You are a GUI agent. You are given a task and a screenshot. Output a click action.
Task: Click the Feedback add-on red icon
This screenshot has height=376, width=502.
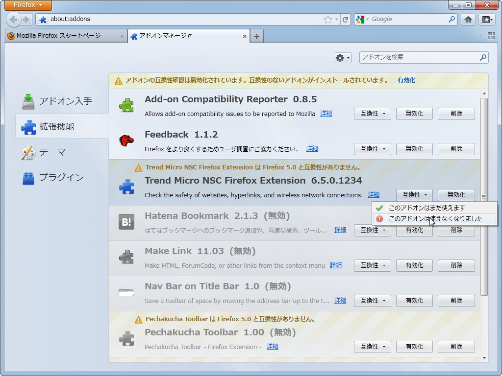(126, 141)
